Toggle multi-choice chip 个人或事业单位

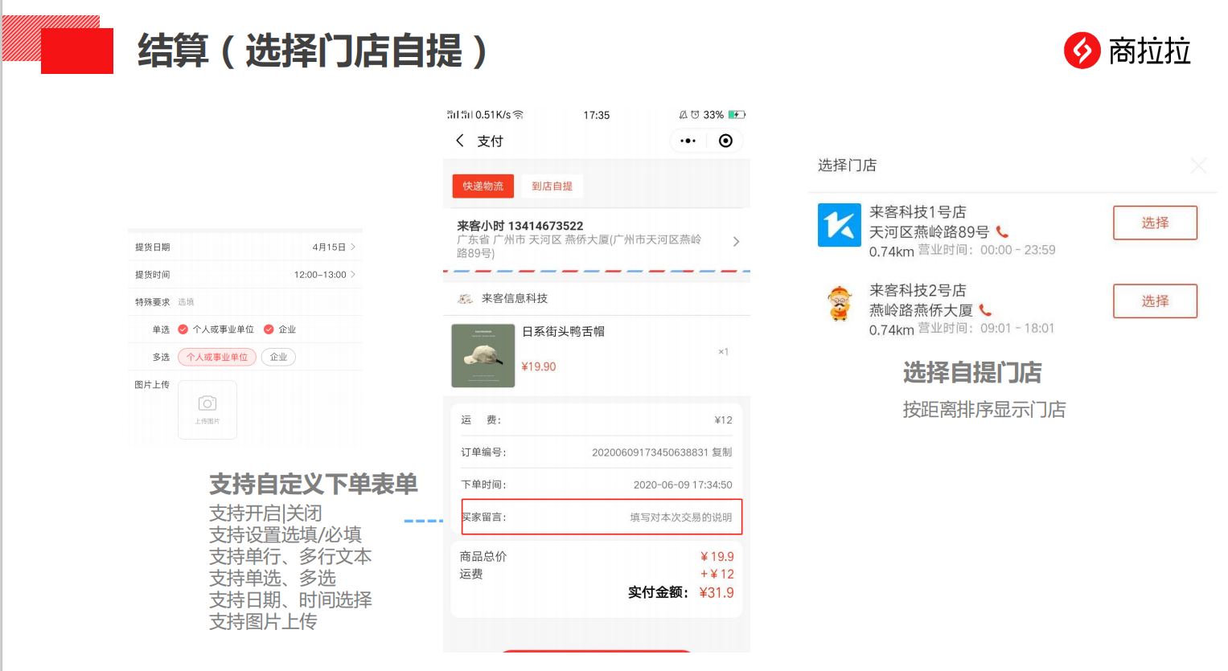pyautogui.click(x=217, y=357)
